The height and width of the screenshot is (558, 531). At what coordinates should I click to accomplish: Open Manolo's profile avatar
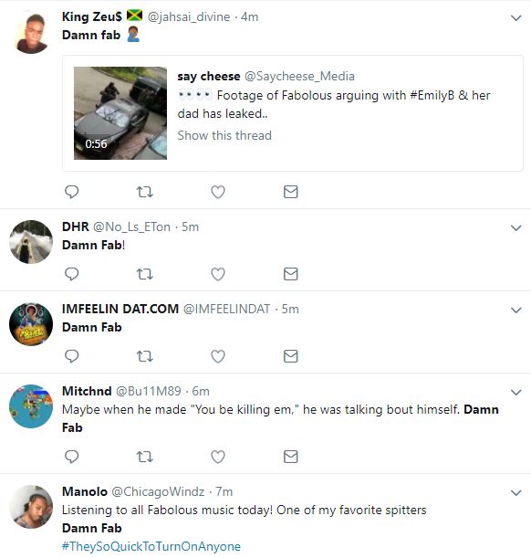31,506
